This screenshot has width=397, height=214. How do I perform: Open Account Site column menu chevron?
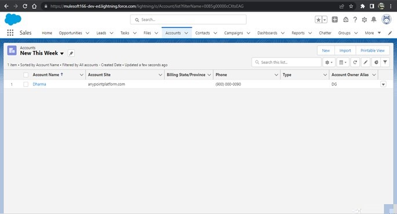tap(161, 75)
